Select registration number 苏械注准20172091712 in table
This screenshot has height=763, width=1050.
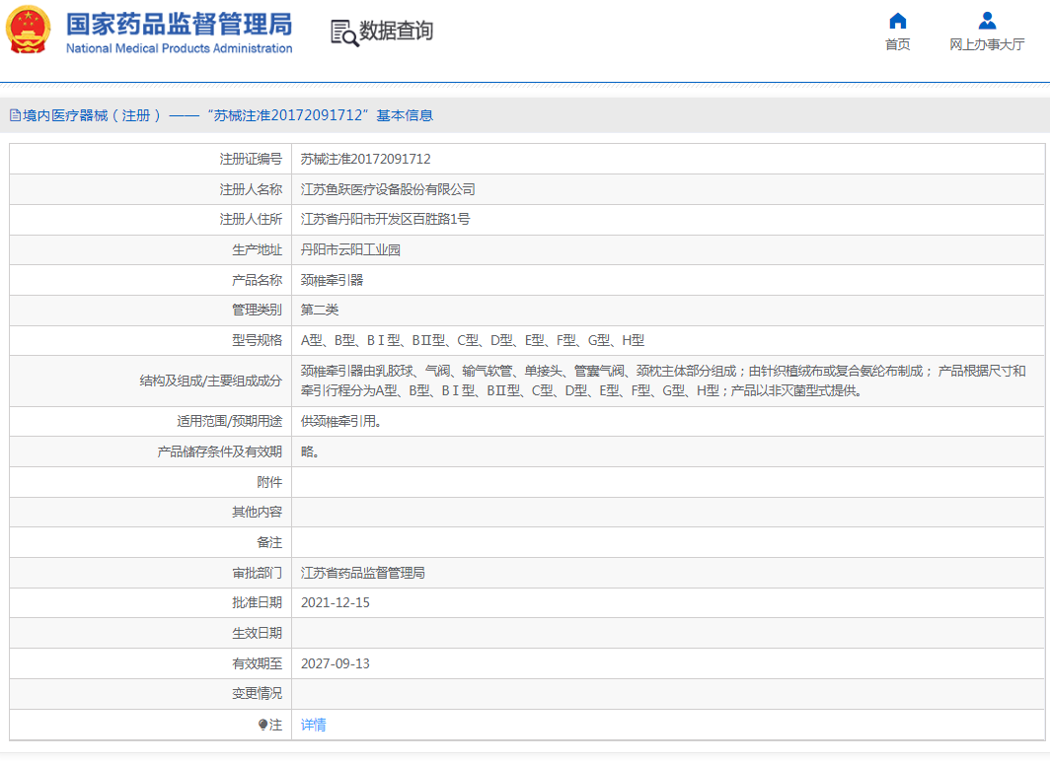365,159
